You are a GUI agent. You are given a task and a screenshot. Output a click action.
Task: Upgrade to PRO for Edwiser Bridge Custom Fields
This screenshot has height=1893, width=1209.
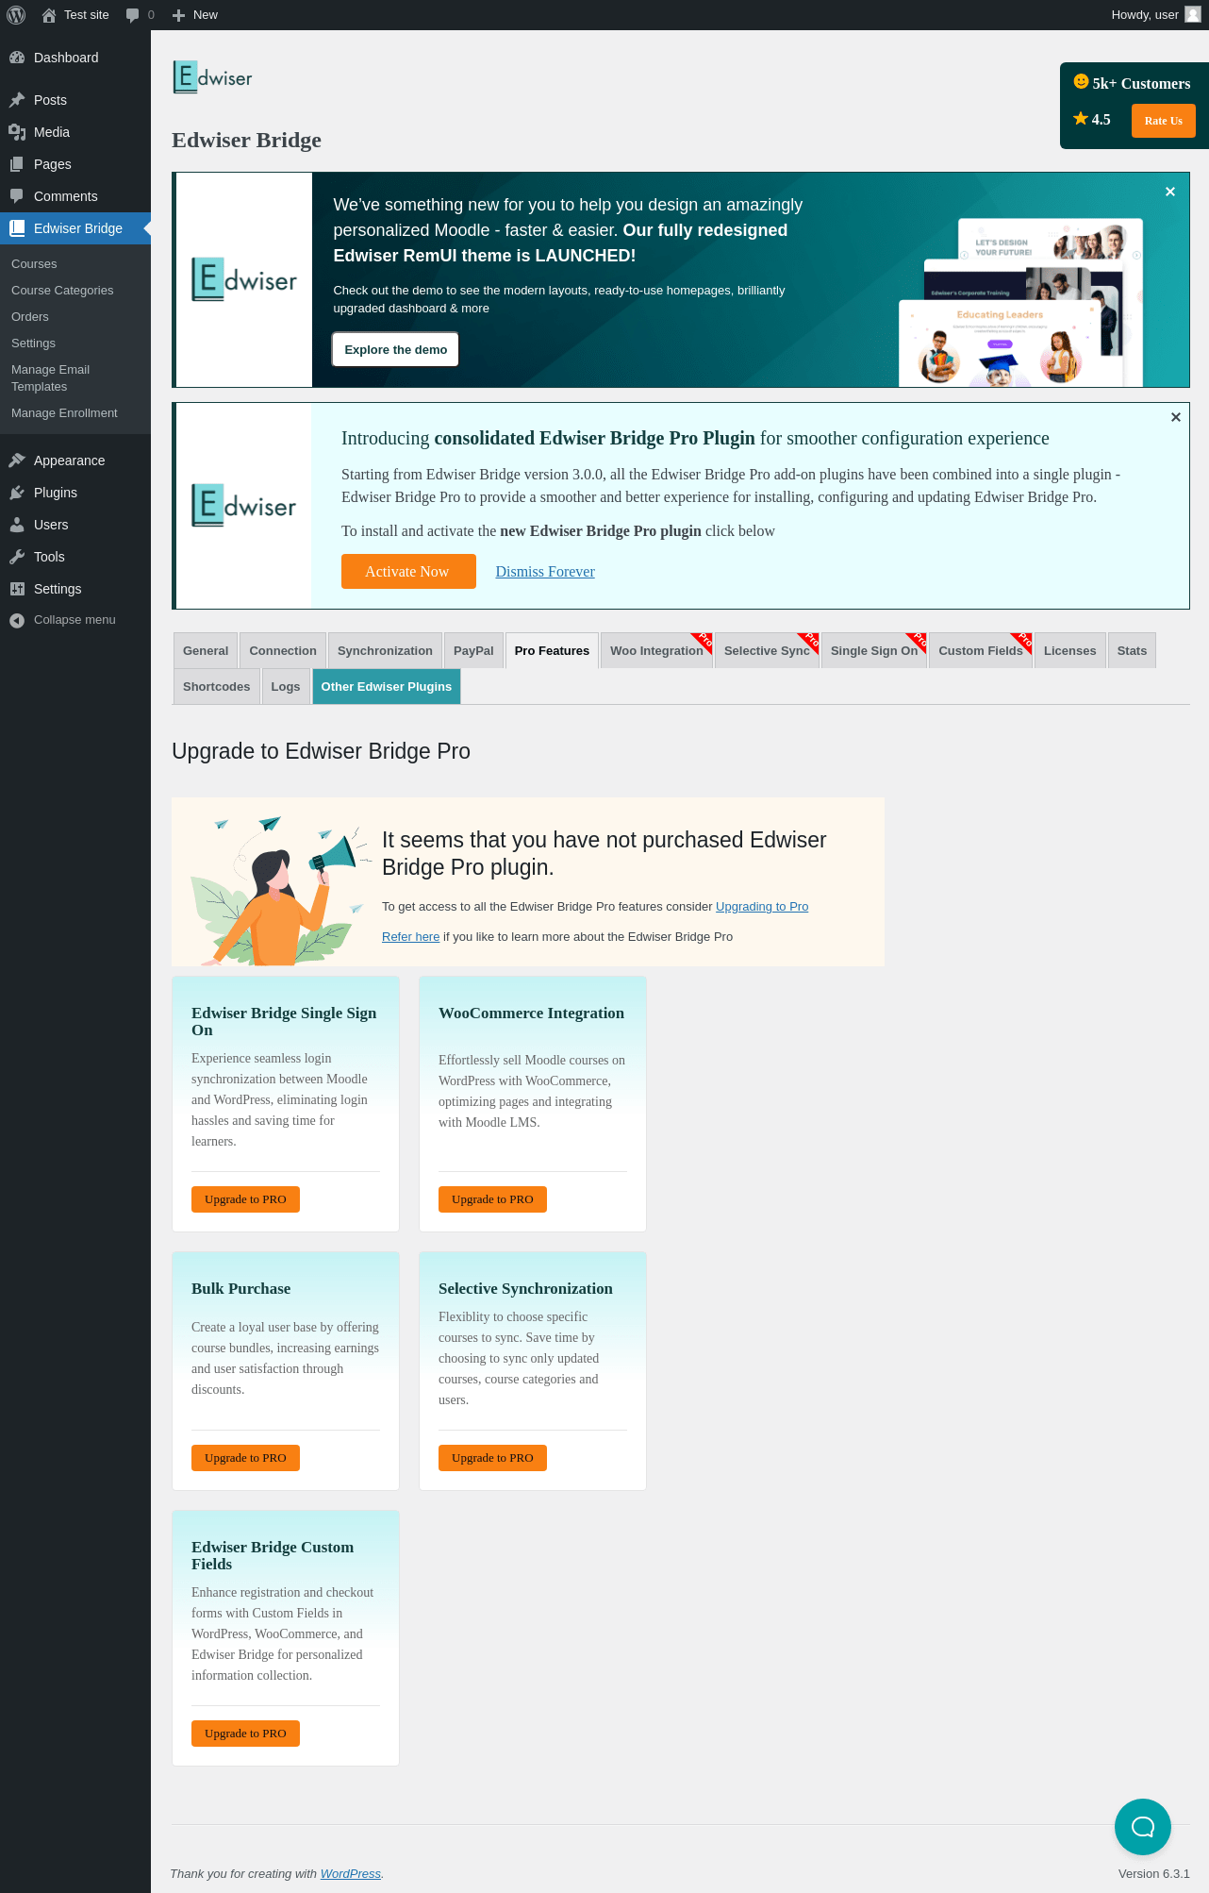245,1734
